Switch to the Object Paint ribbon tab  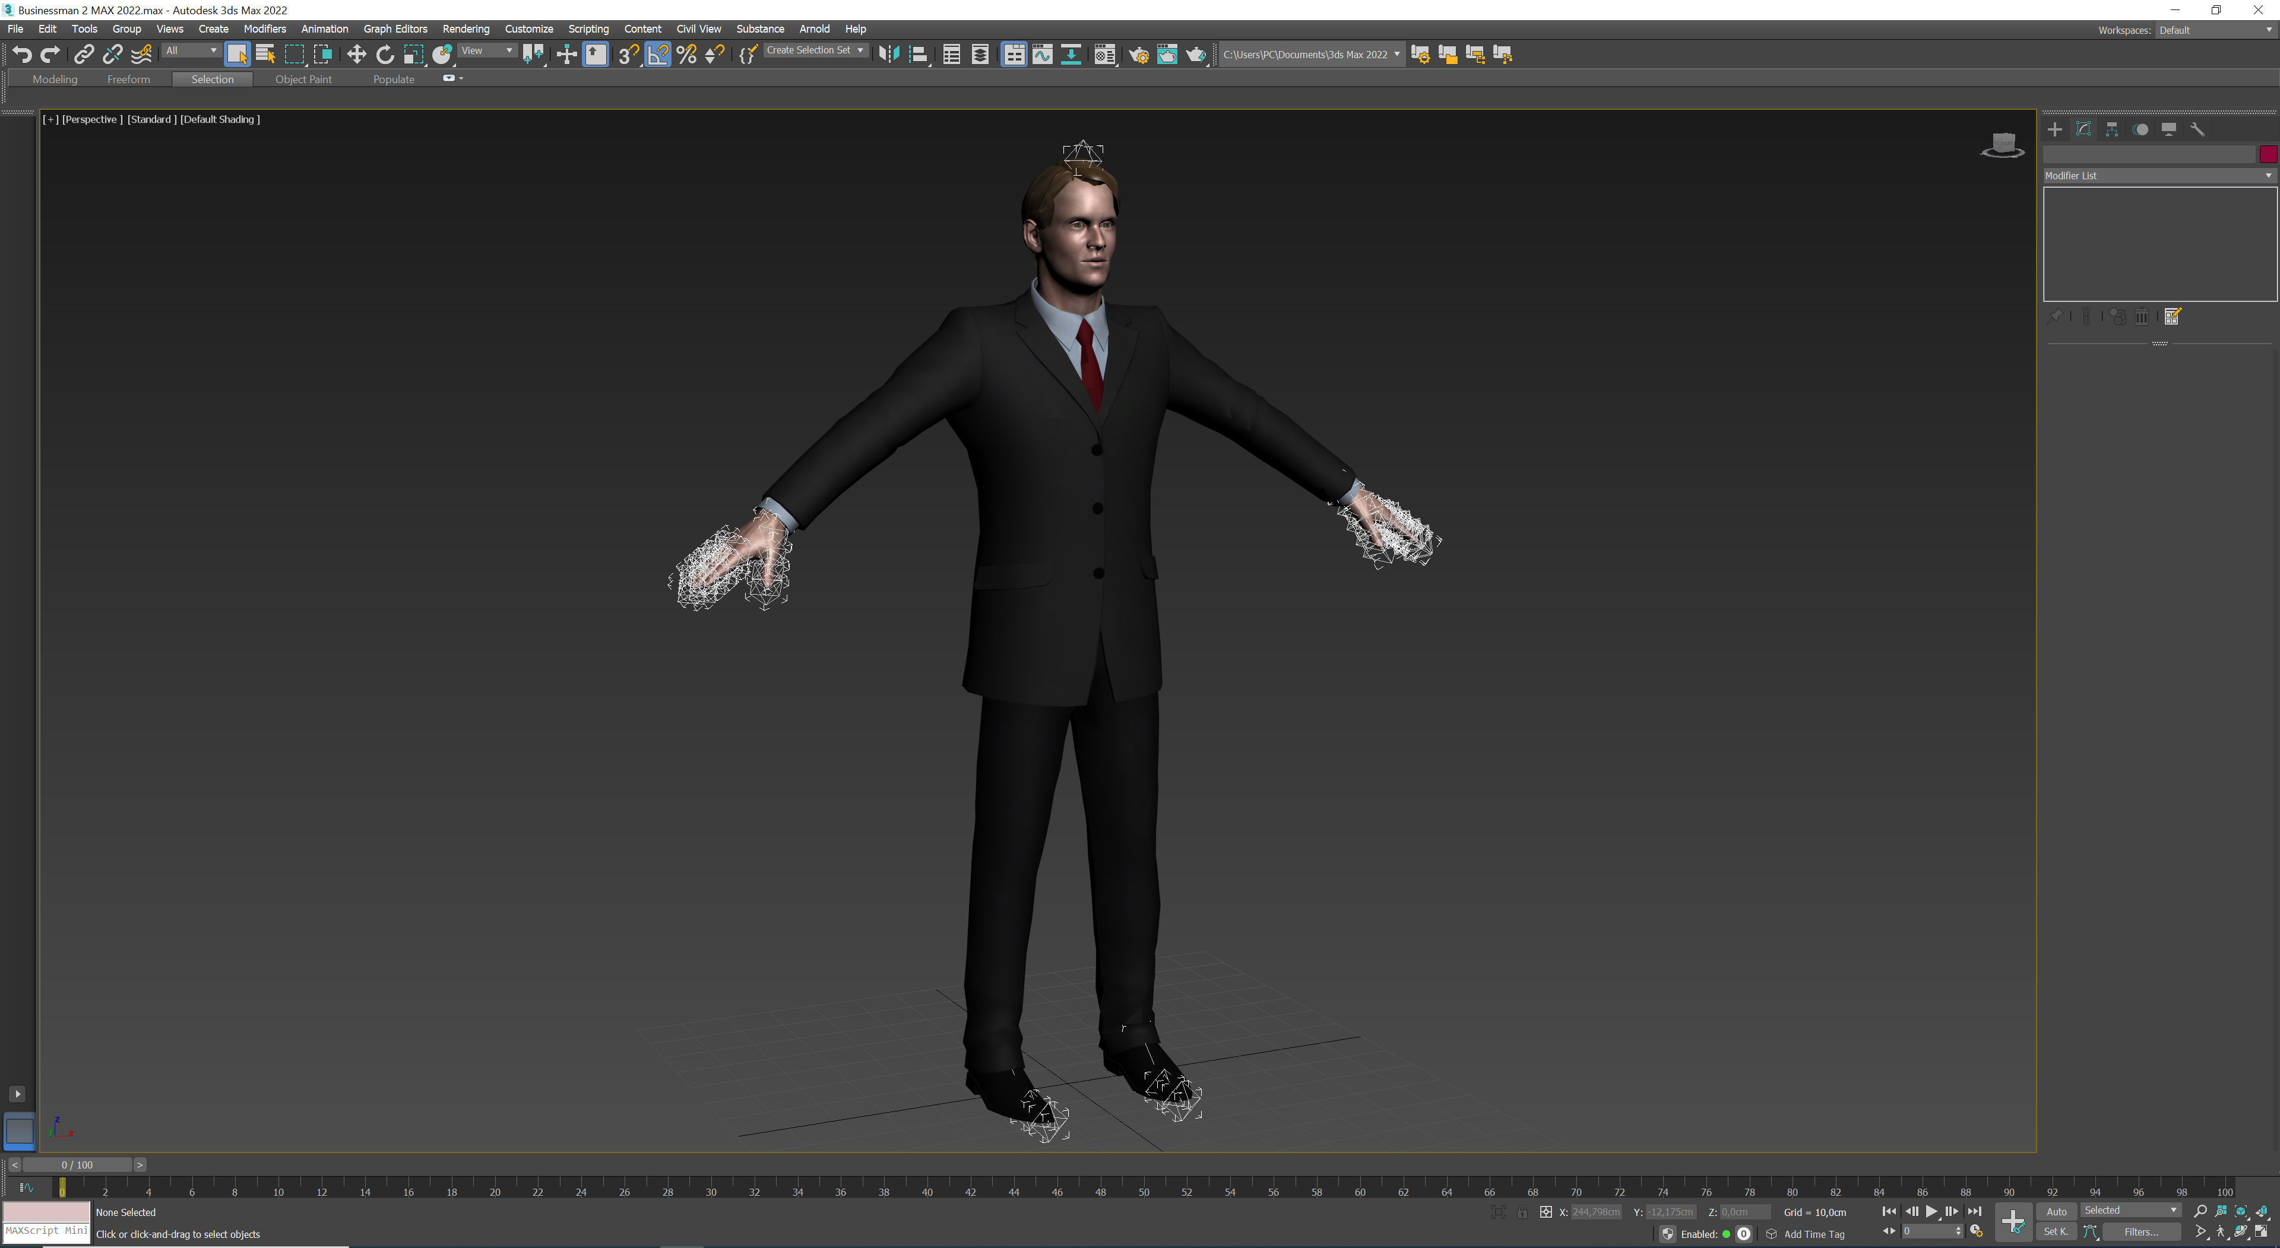click(303, 80)
